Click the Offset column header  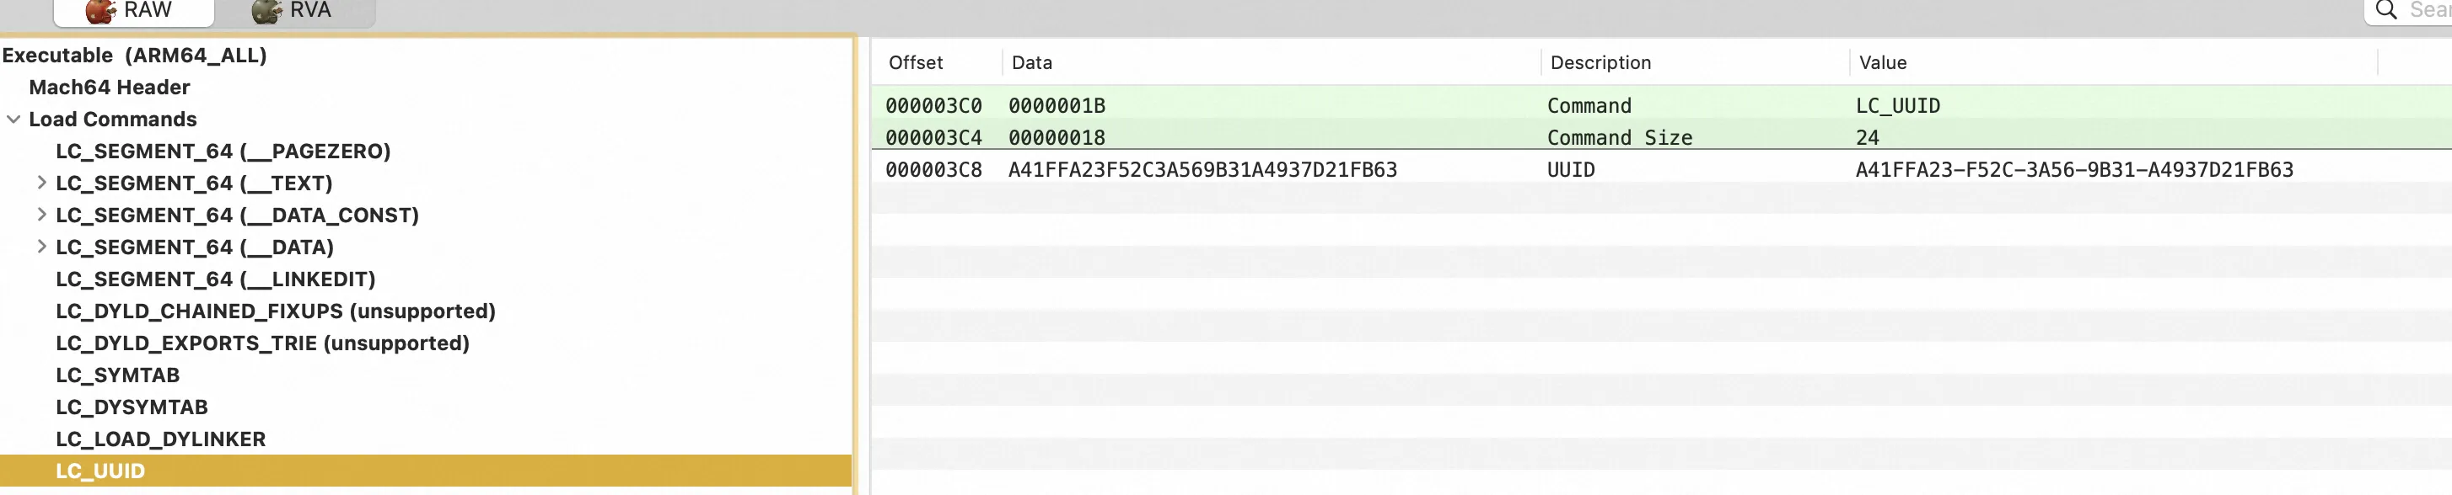coord(916,62)
